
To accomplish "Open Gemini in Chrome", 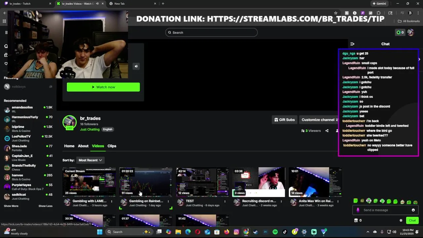I will 379,4.
